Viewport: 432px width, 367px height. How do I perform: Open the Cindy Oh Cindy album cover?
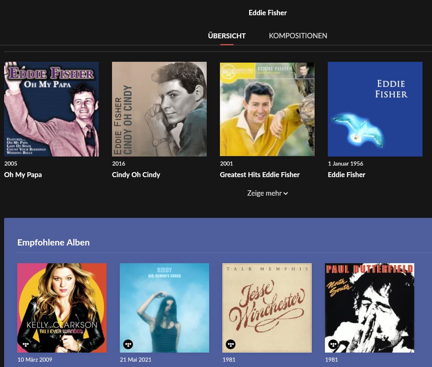coord(159,109)
